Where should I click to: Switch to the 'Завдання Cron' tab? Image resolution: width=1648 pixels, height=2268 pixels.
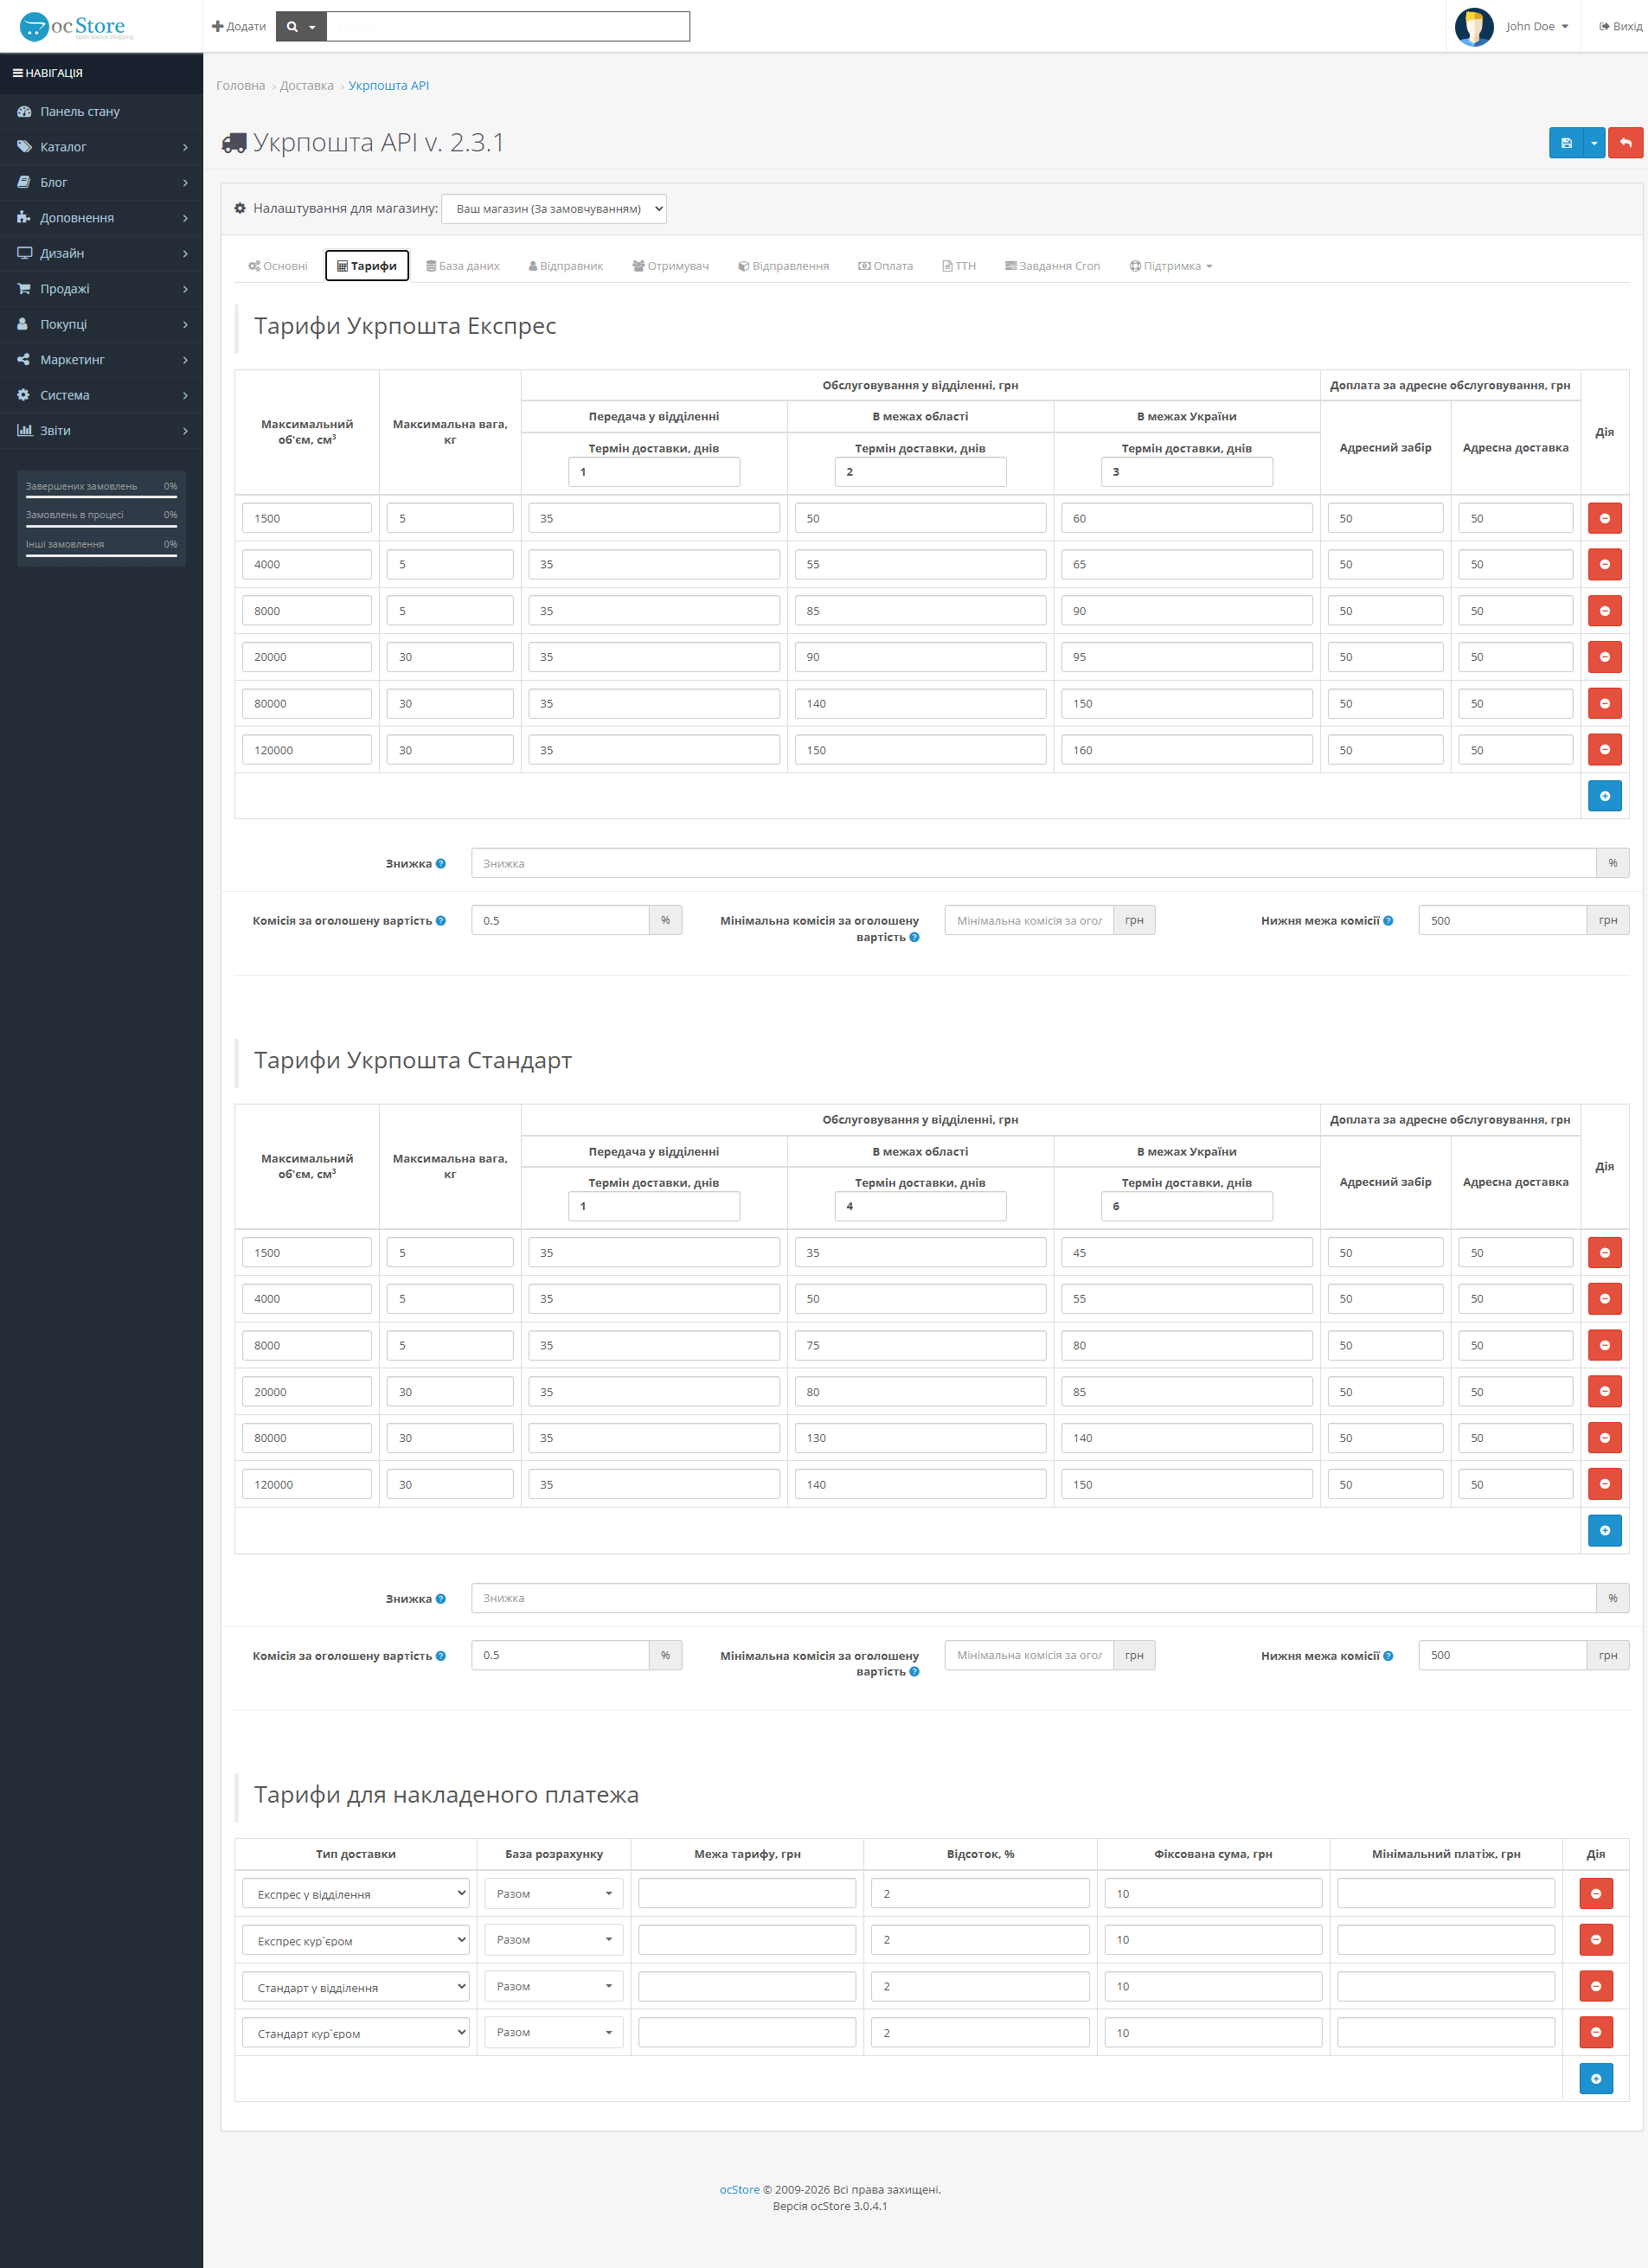pyautogui.click(x=1053, y=266)
